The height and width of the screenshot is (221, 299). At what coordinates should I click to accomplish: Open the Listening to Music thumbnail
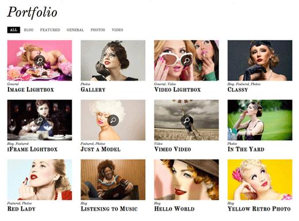point(113,180)
